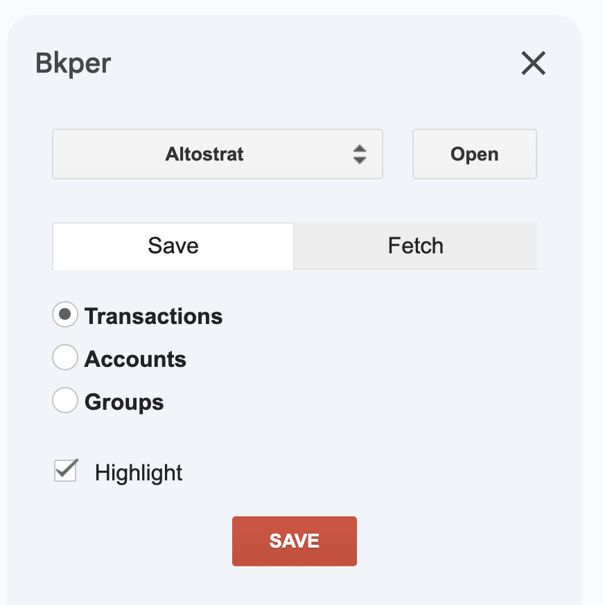Click the dropdown arrows next to Altostrat
This screenshot has height=605, width=603.
[360, 154]
